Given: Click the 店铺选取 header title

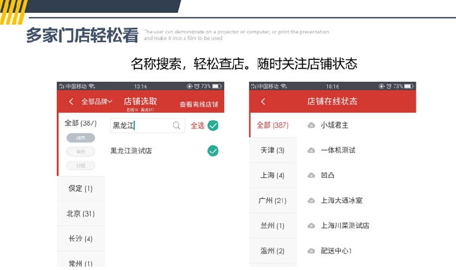Looking at the screenshot, I should point(140,101).
